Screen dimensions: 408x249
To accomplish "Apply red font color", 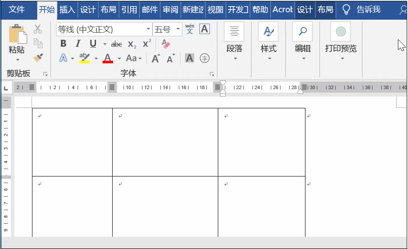I will click(108, 58).
